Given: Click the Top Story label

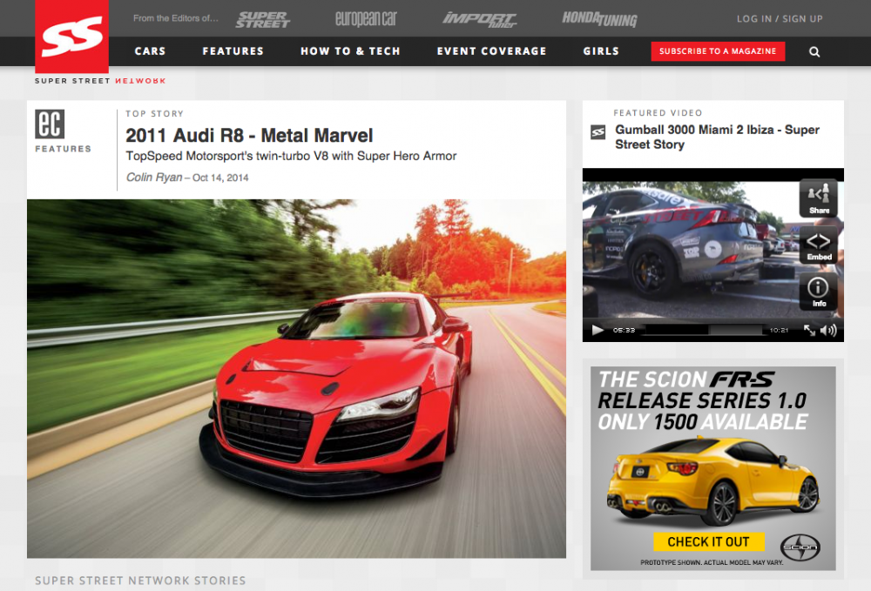Looking at the screenshot, I should 154,114.
